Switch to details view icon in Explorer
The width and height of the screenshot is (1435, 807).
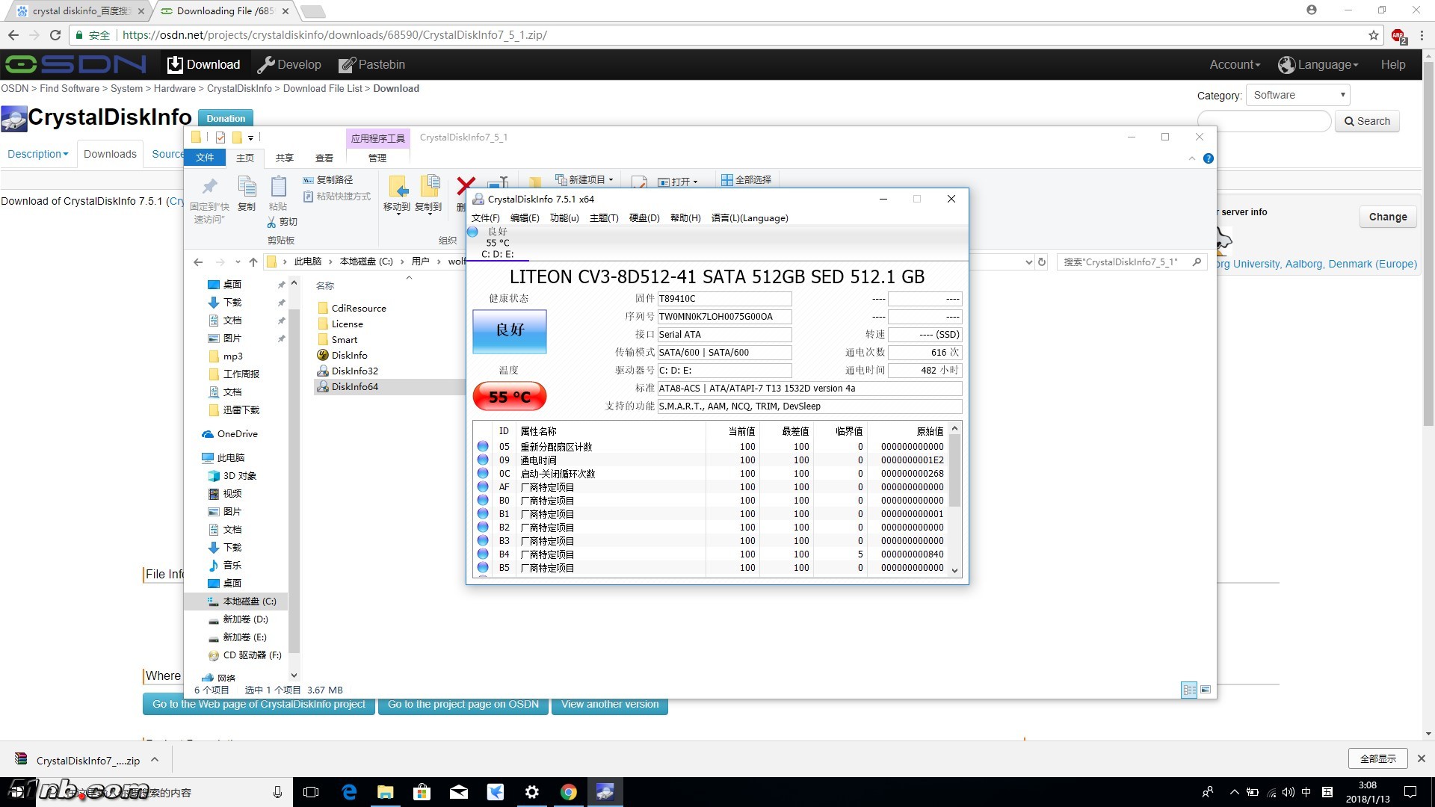[x=1189, y=690]
